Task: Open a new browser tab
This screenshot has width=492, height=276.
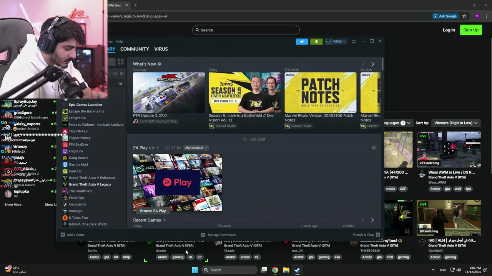Action: click(136, 5)
